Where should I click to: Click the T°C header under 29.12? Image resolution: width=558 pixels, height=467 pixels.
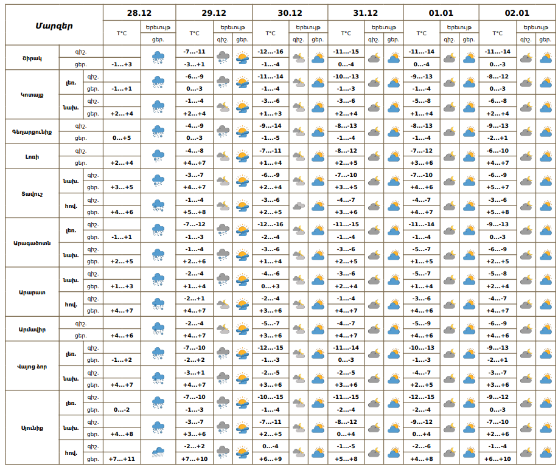tap(194, 33)
